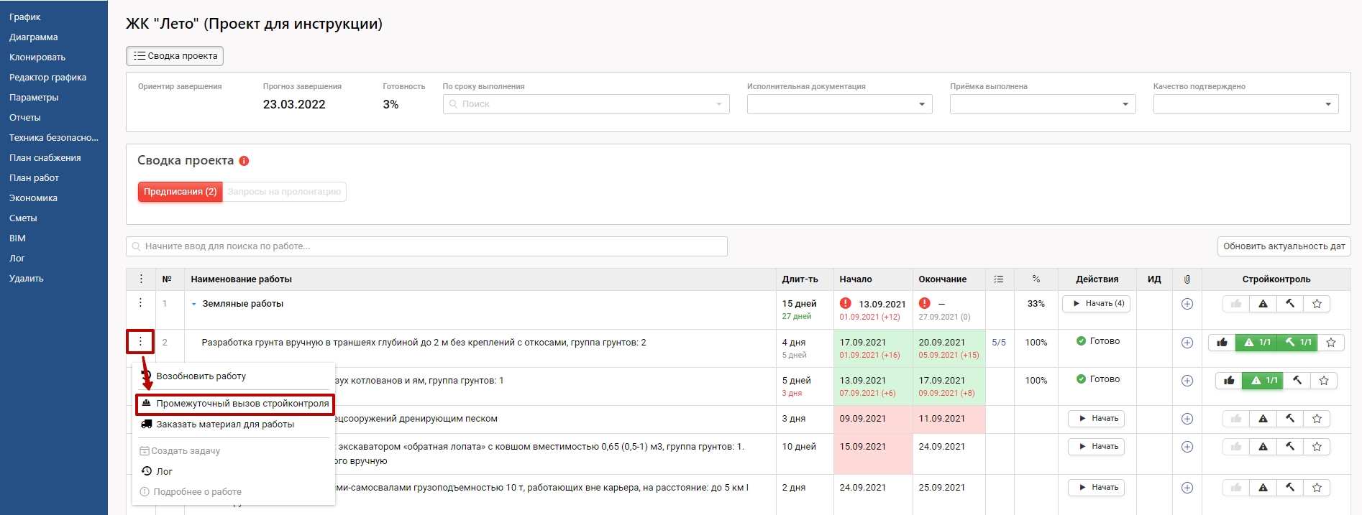Click the red info icon next to Сводка проекта

(244, 161)
